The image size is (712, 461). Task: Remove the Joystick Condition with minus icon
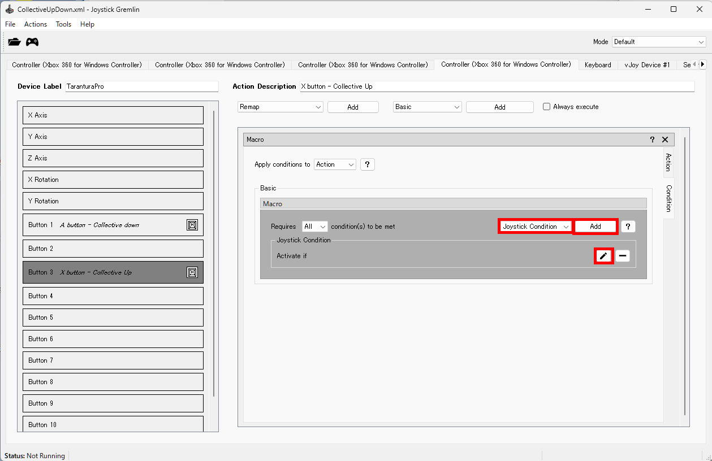pyautogui.click(x=622, y=256)
